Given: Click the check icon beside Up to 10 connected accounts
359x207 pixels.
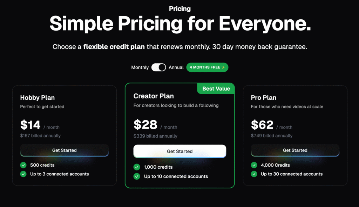Looking at the screenshot, I should pyautogui.click(x=137, y=176).
